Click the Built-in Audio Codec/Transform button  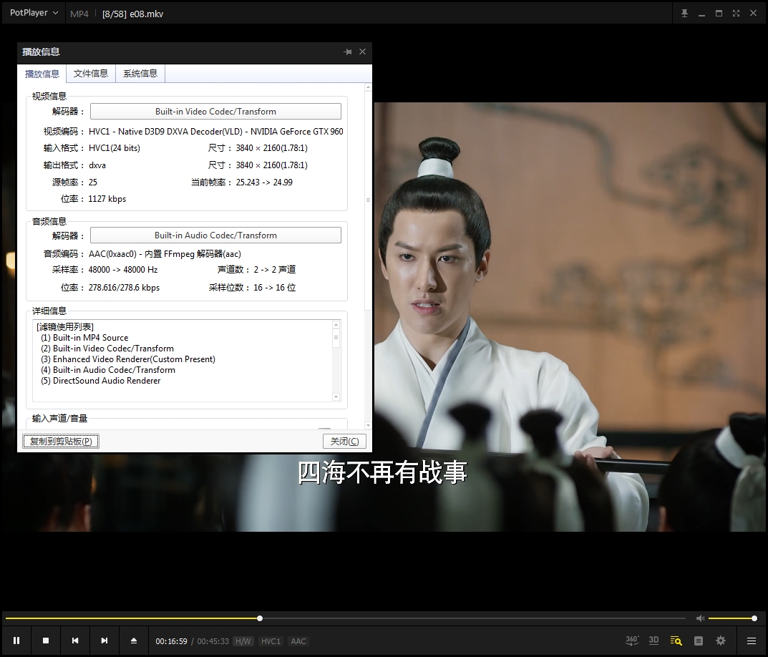point(215,235)
